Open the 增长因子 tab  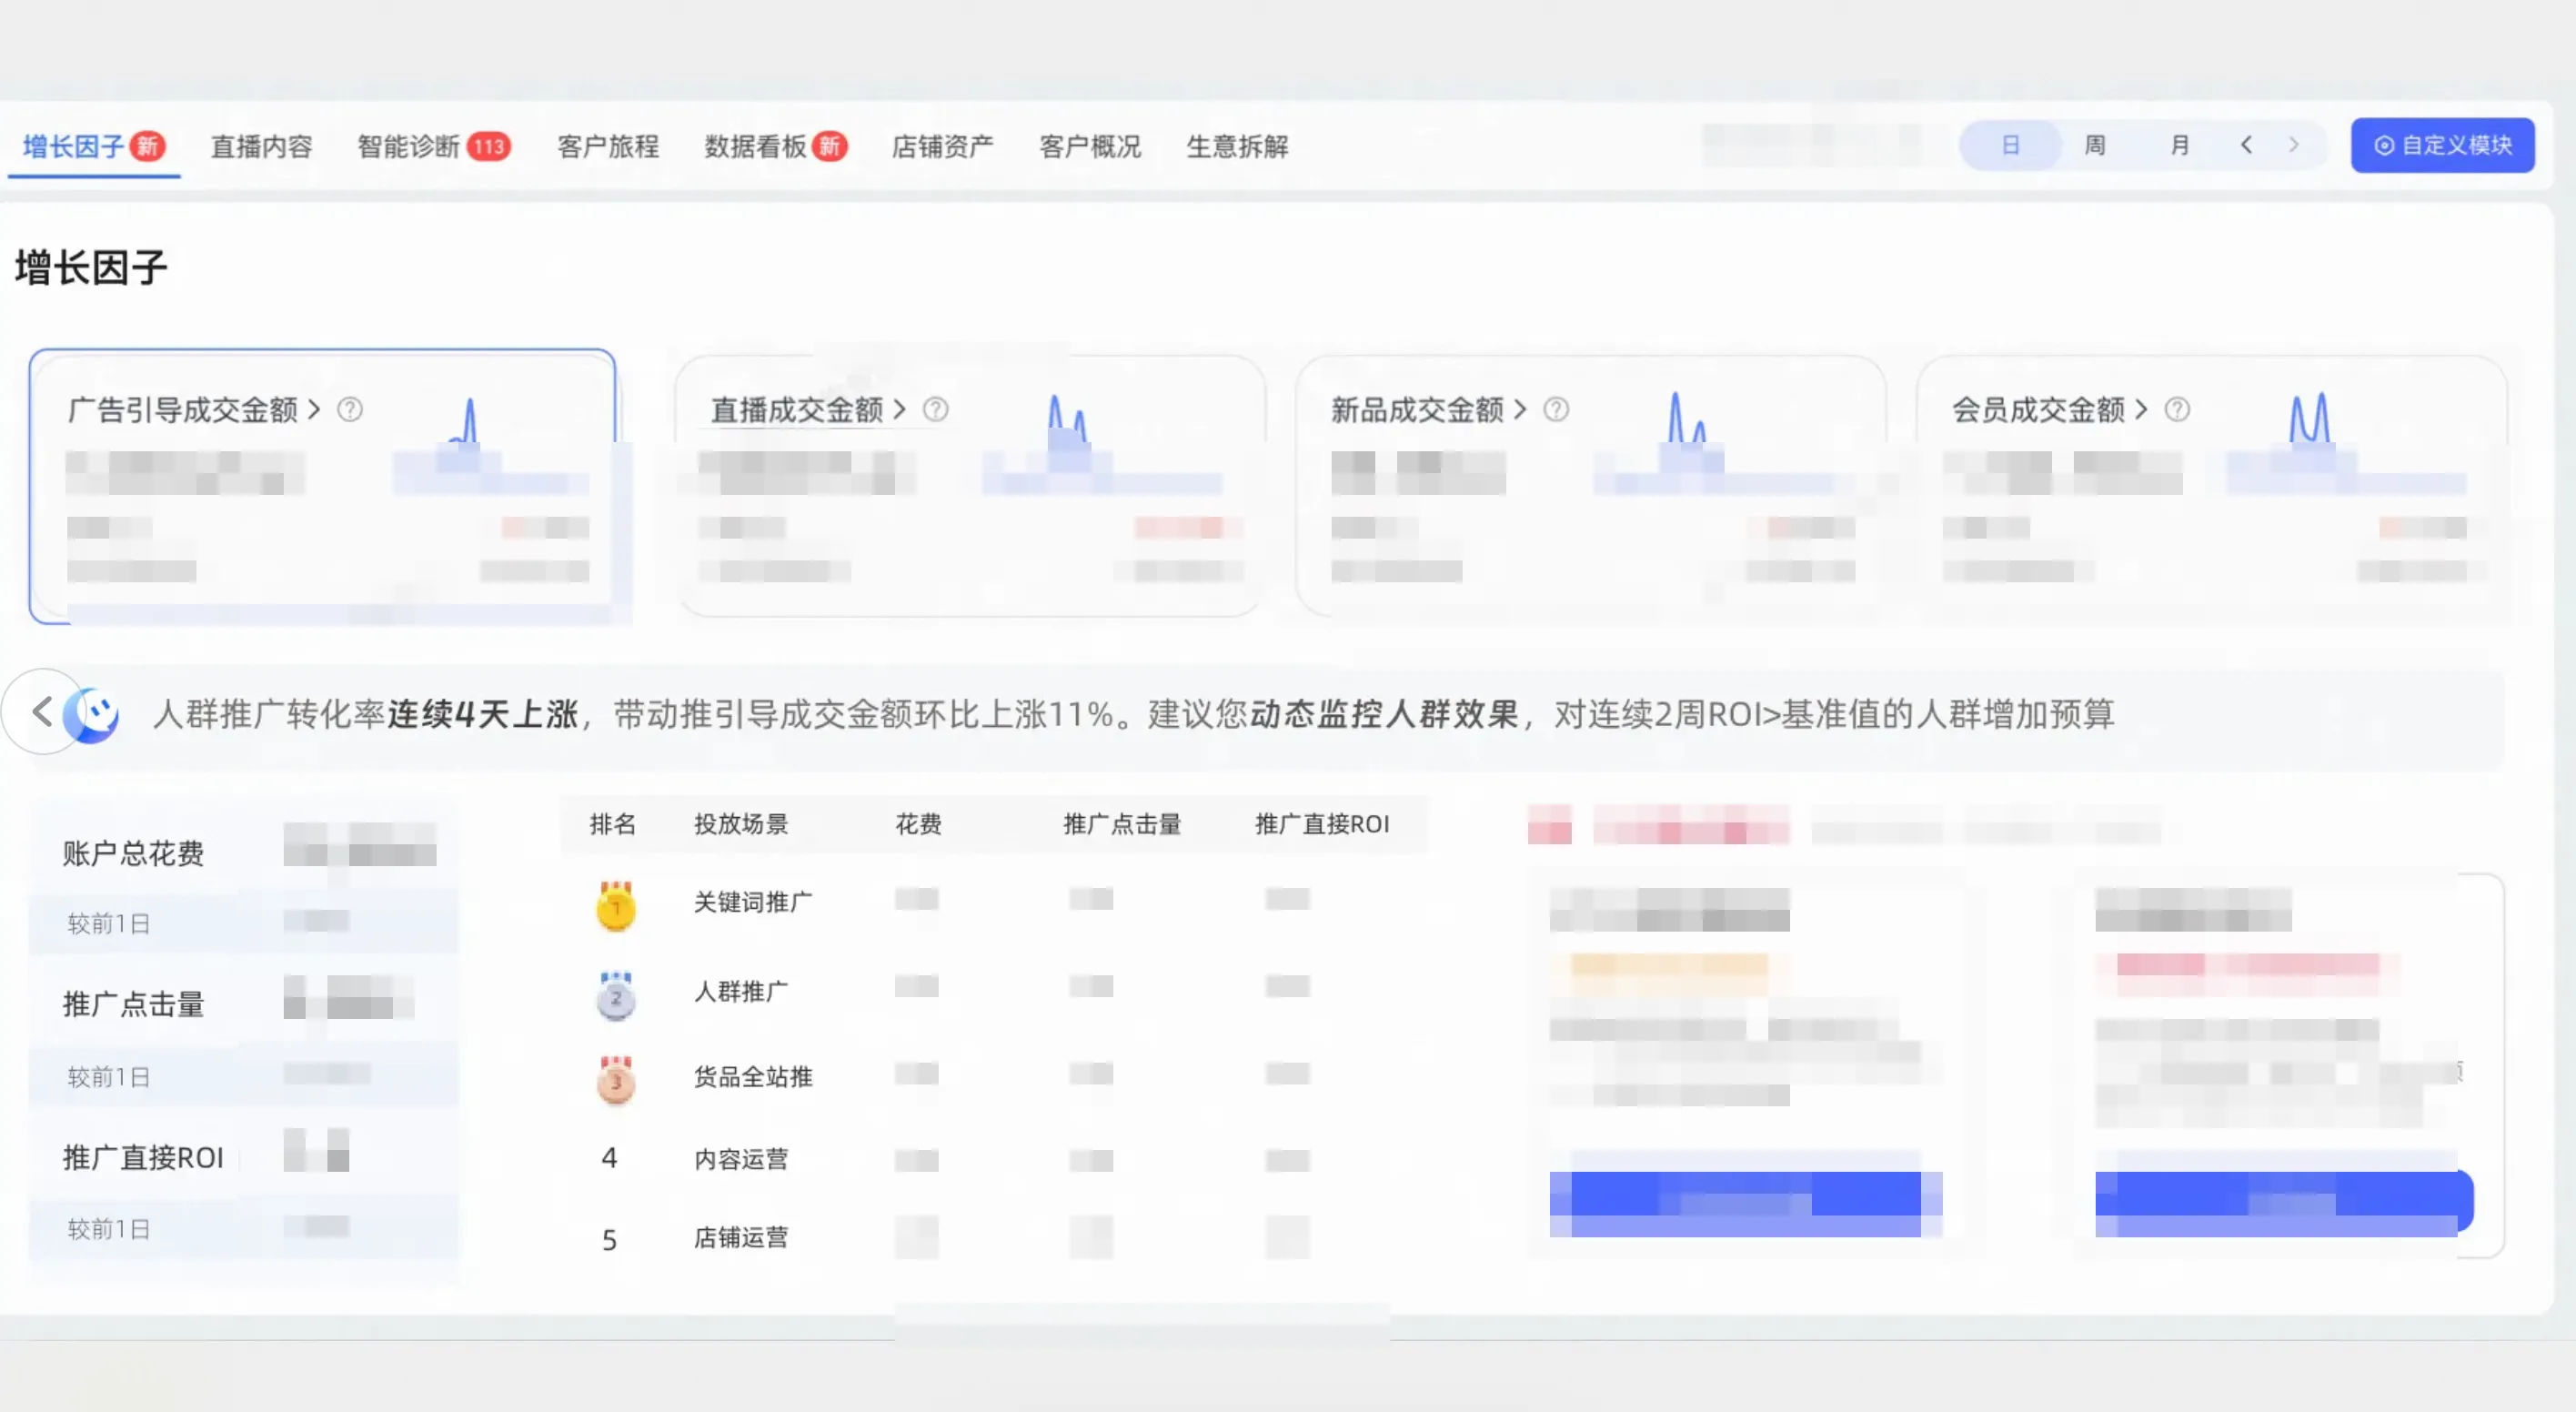coord(93,146)
